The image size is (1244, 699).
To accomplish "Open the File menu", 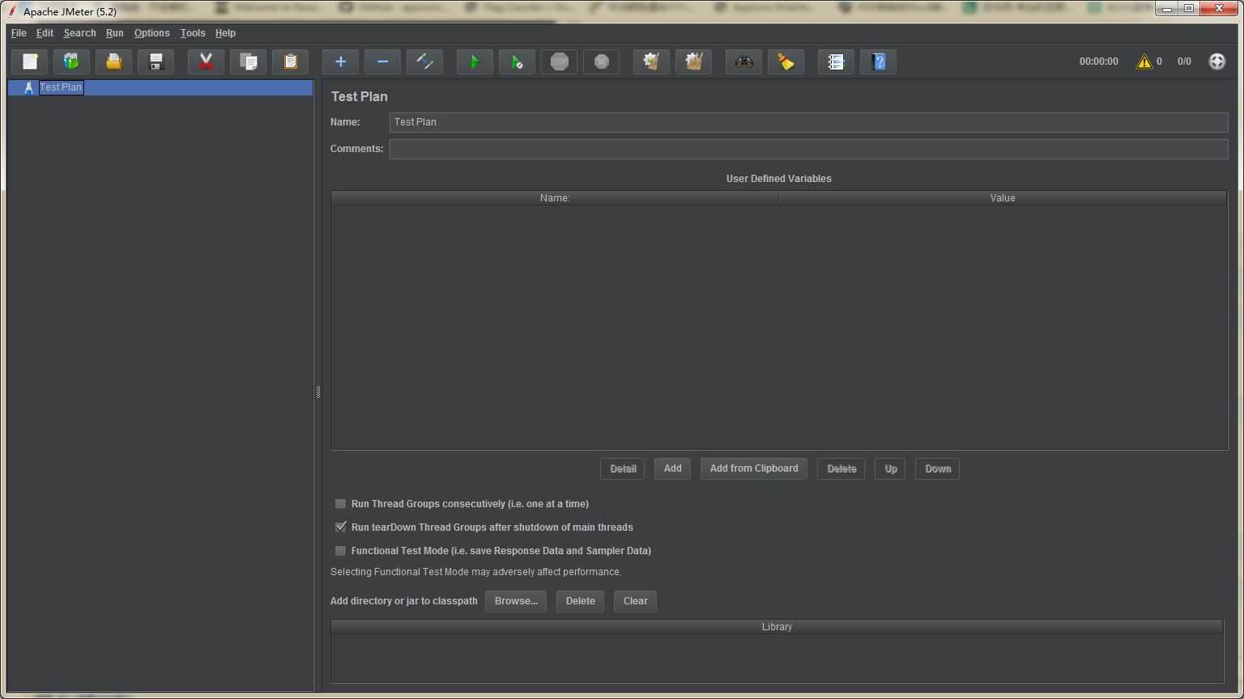I will [19, 33].
